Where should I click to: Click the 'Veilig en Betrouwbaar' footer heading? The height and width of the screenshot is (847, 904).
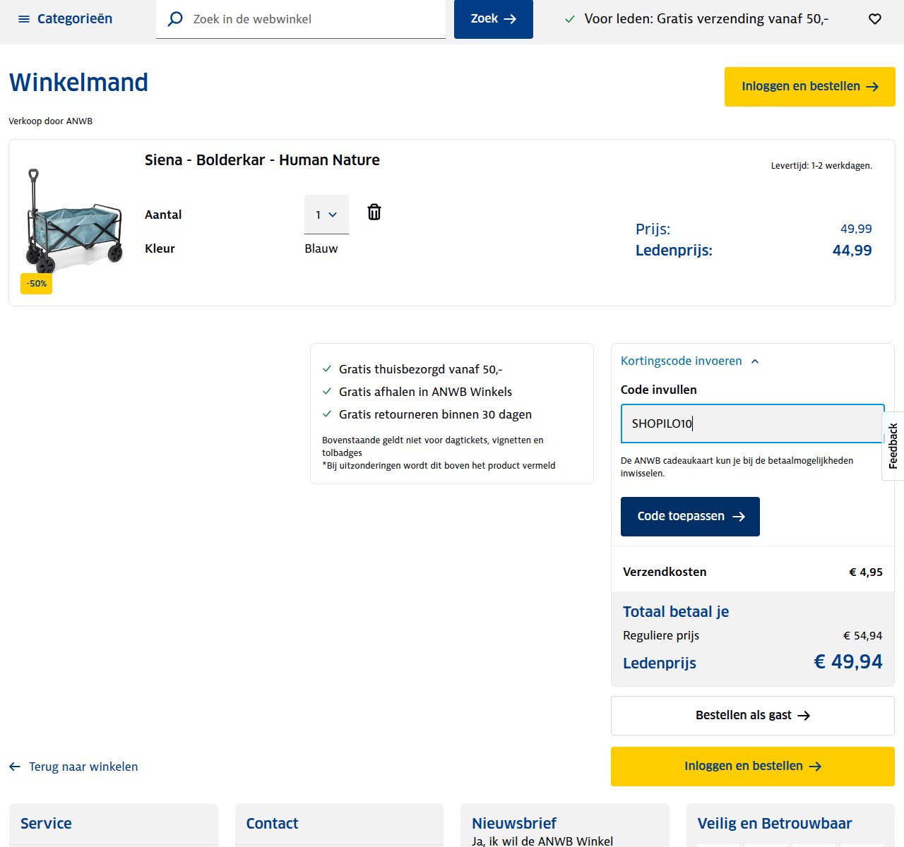[775, 824]
